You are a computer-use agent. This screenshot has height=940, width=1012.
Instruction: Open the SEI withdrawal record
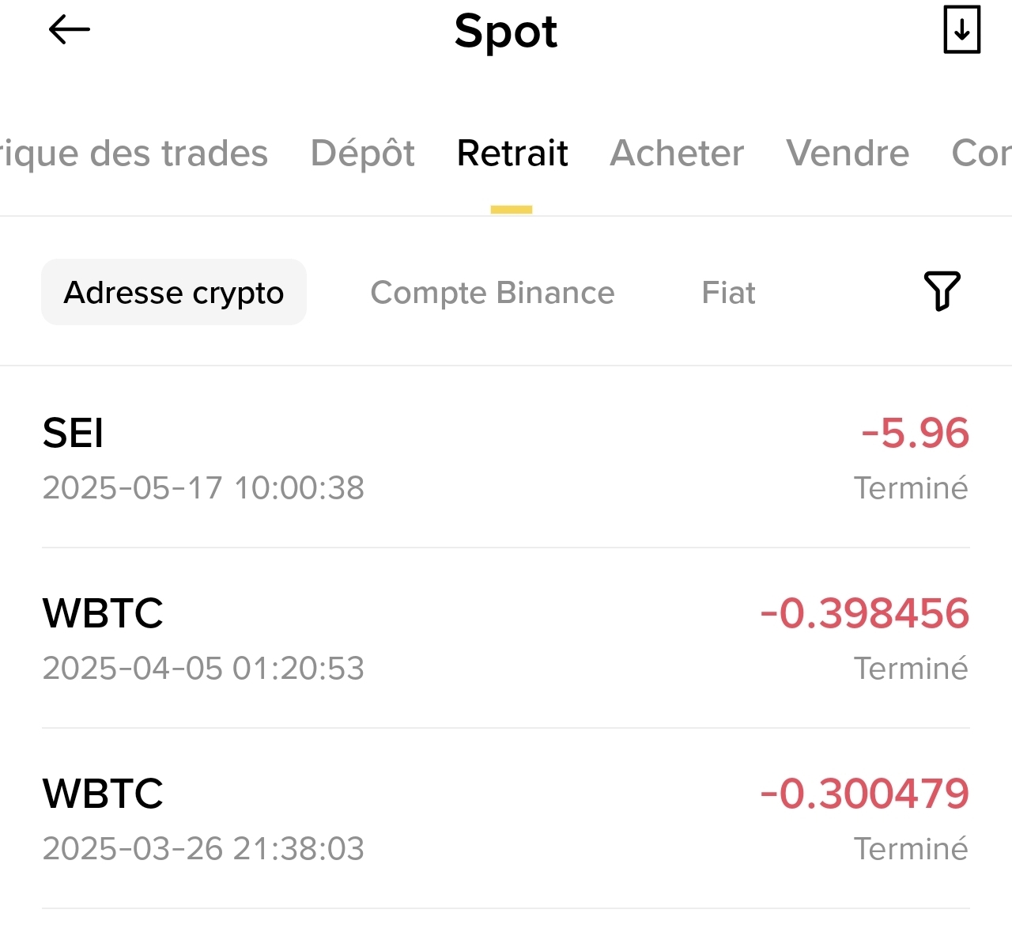[506, 459]
